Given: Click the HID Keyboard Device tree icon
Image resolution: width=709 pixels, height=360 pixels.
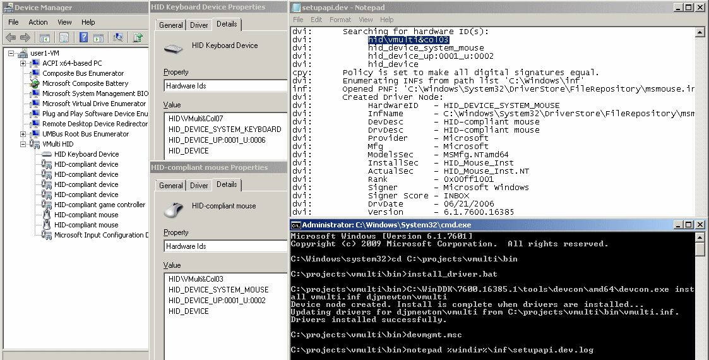Looking at the screenshot, I should click(47, 154).
